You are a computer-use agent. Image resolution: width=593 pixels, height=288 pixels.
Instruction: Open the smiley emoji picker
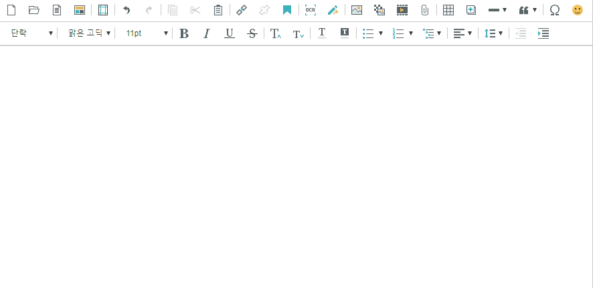[577, 10]
